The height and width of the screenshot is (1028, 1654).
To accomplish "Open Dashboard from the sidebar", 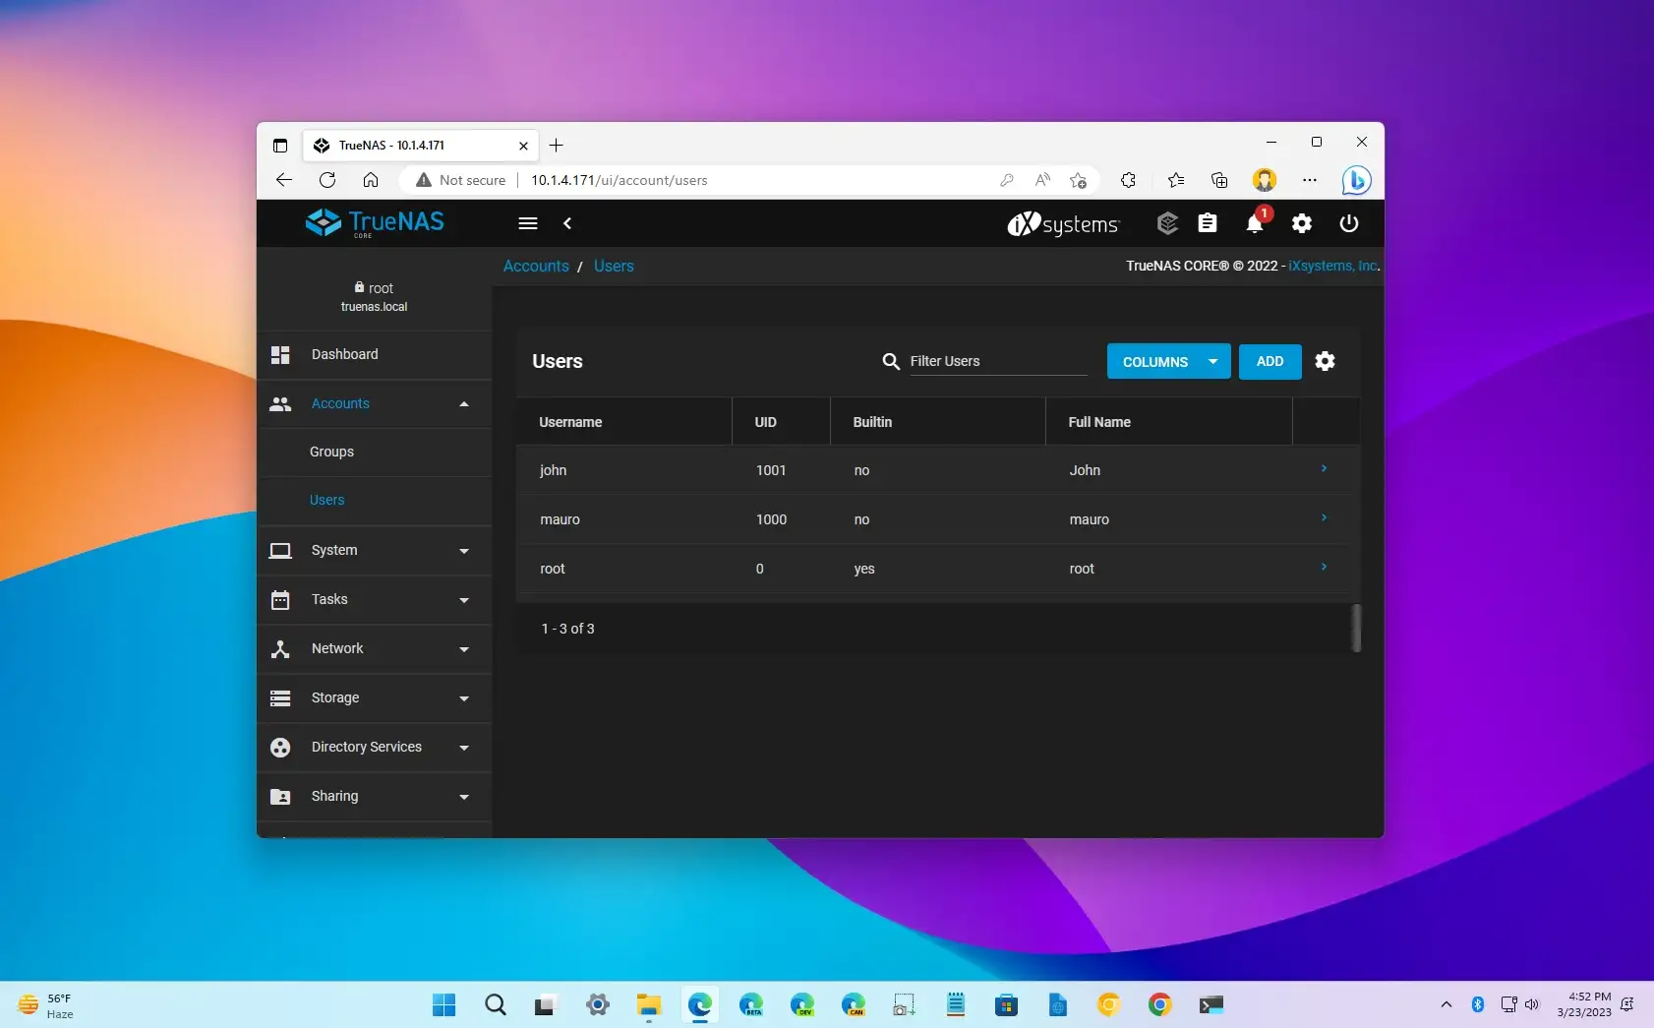I will tap(344, 354).
